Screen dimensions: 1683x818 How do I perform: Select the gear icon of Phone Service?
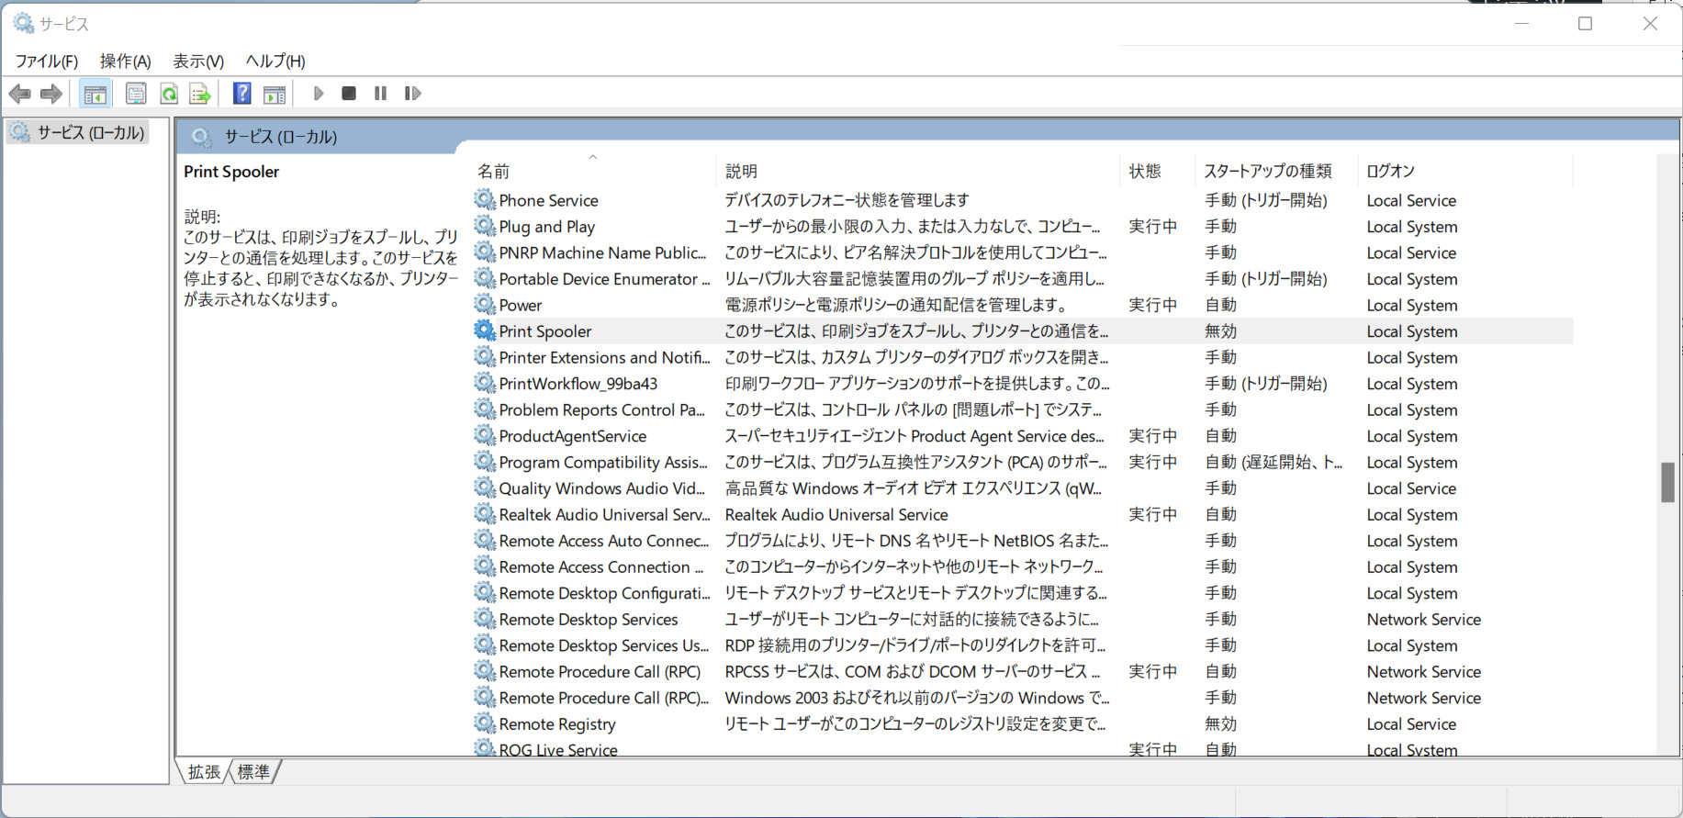[x=485, y=199]
